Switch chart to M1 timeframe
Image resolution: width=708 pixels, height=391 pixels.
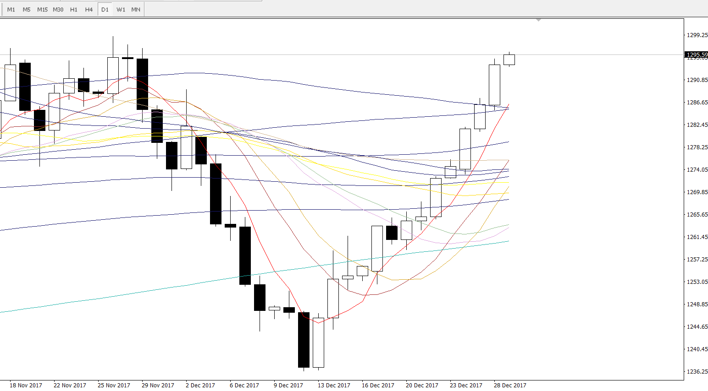11,10
